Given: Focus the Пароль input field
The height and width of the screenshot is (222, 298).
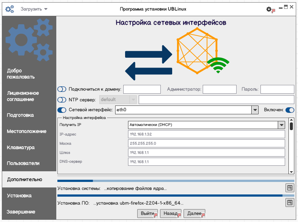Looking at the screenshot, I should [277, 89].
